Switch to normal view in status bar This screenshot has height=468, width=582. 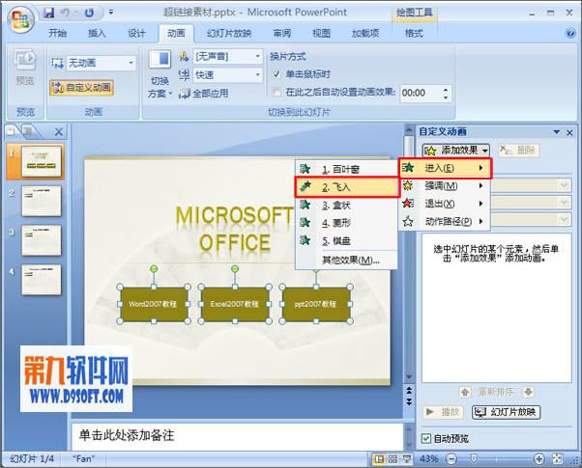point(379,459)
